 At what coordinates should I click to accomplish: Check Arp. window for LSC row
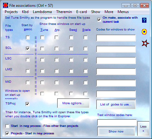coord(56,60)
